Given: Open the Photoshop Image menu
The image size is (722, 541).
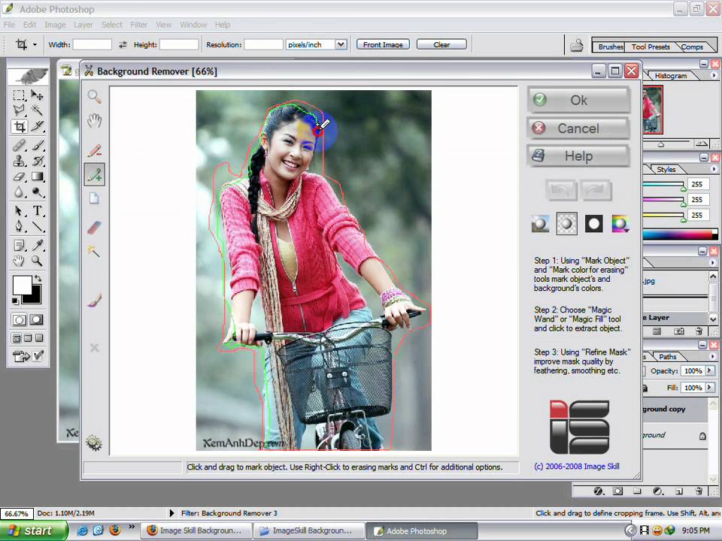Looking at the screenshot, I should [55, 25].
